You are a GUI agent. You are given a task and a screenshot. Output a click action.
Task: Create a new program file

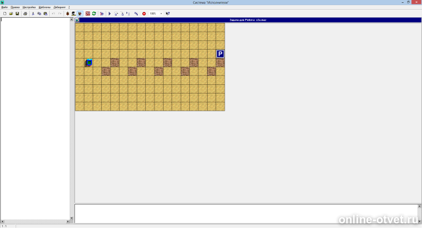pos(5,14)
